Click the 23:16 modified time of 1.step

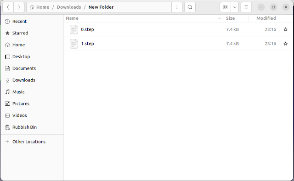(271, 44)
